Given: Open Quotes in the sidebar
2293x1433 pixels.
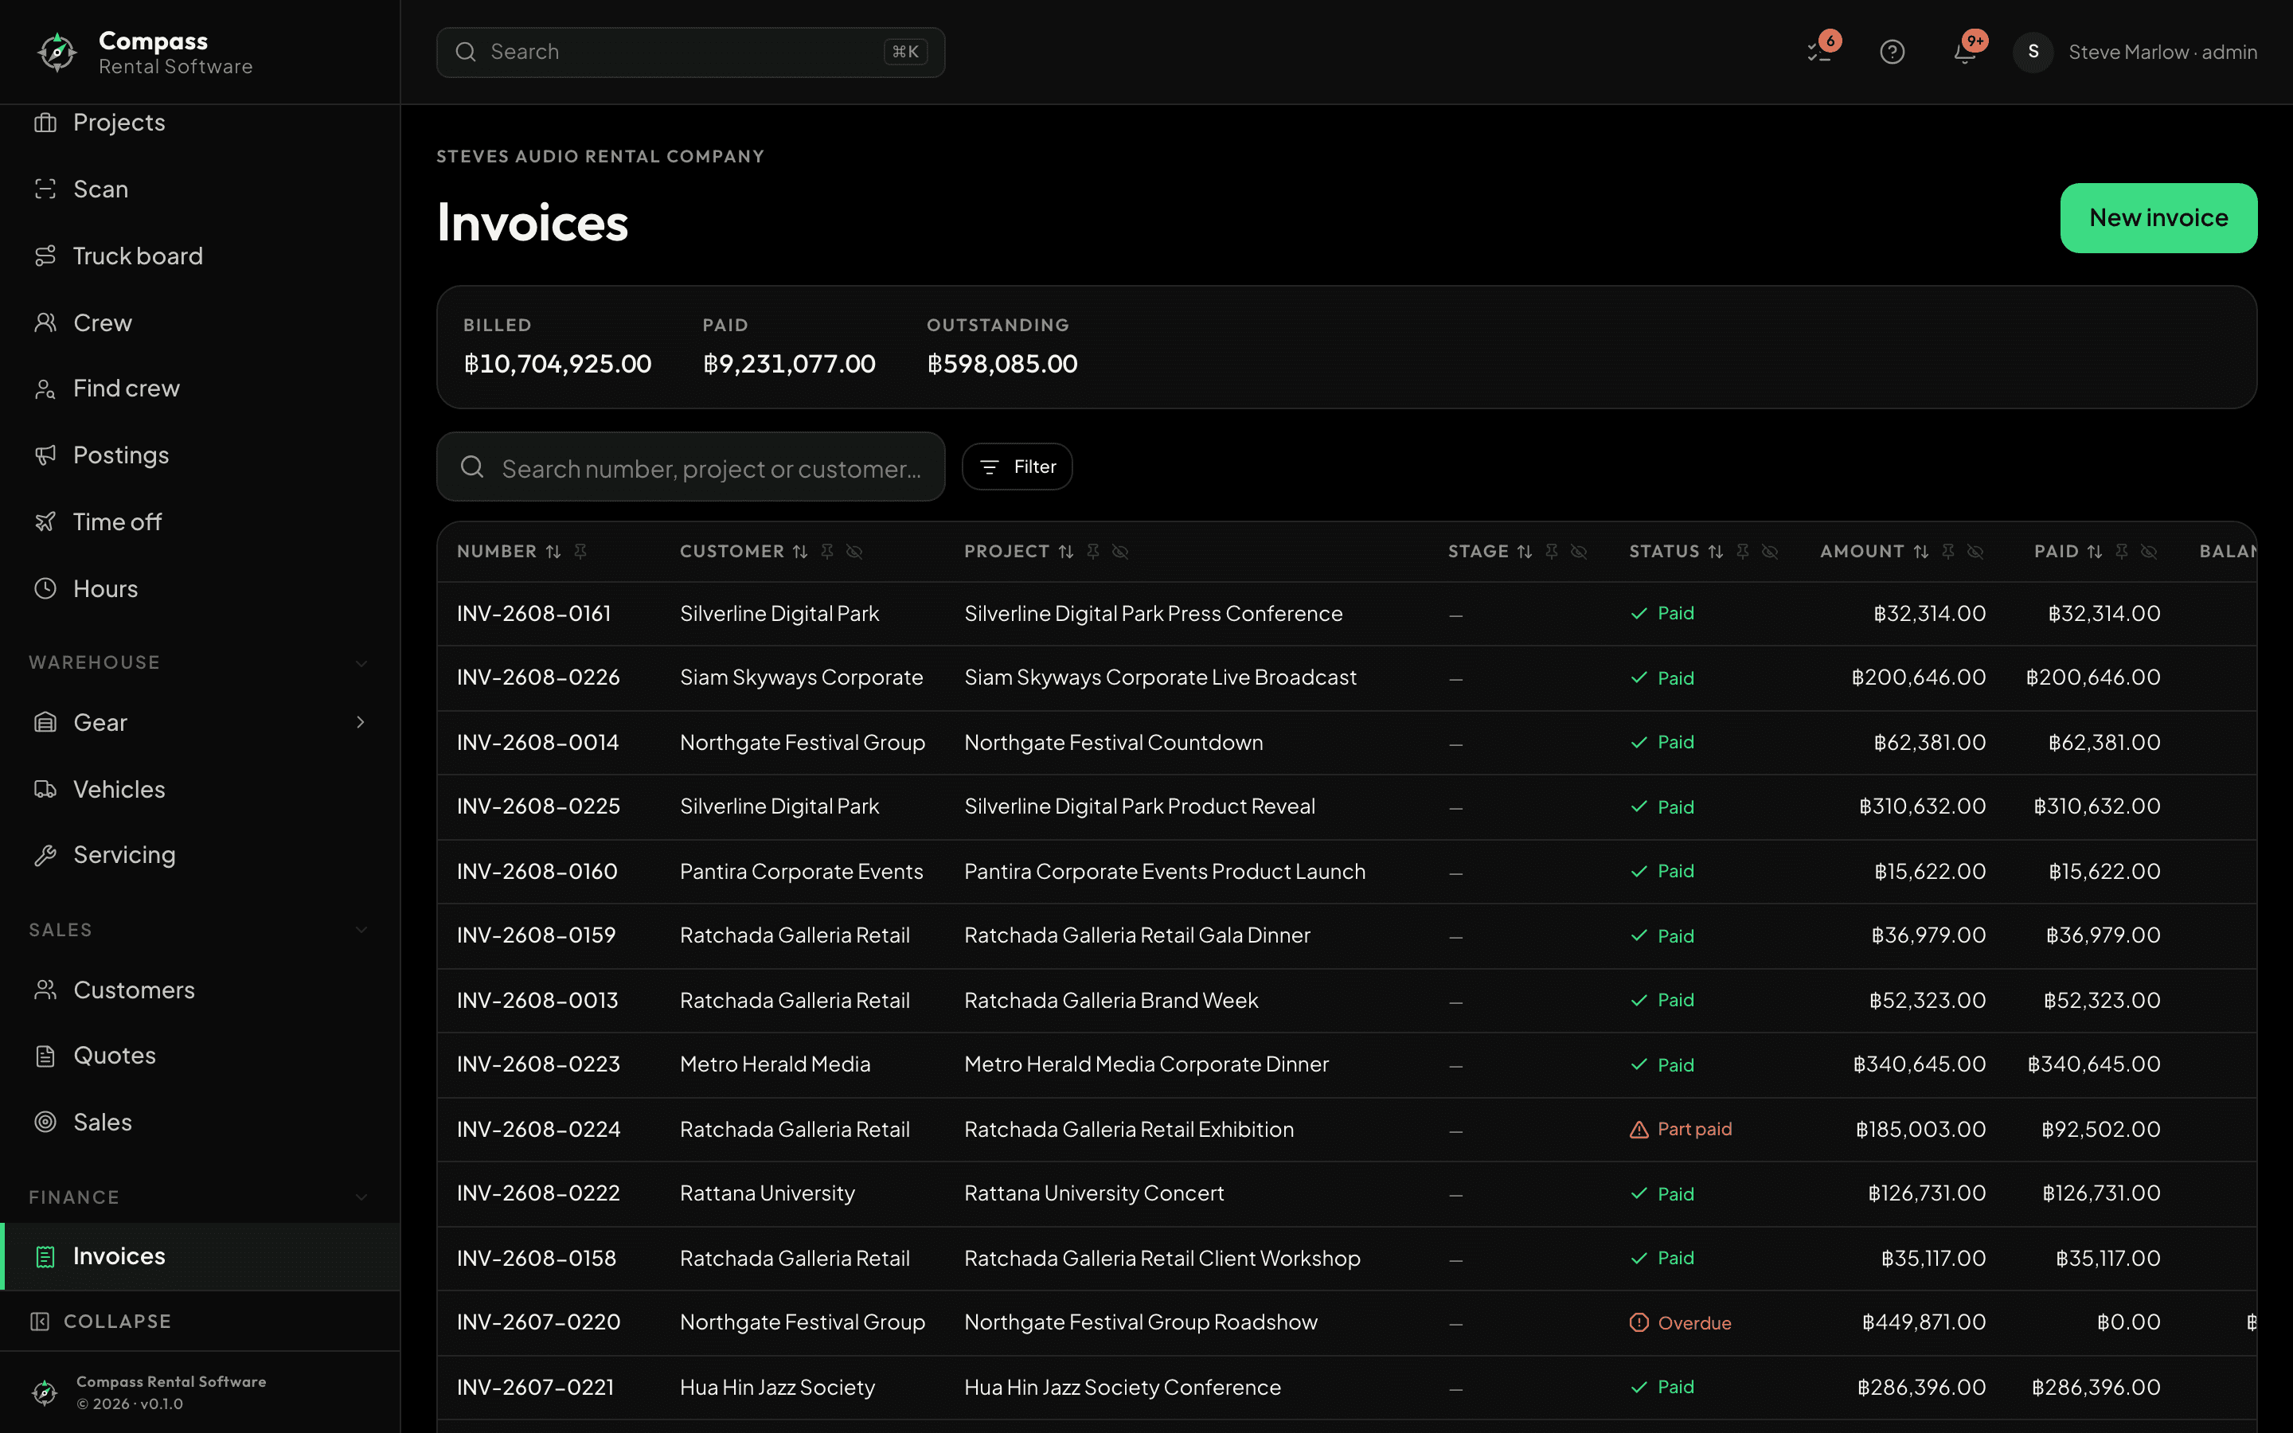Looking at the screenshot, I should pos(200,1056).
